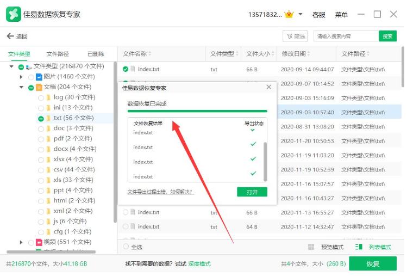Open the account dropdown arrow beside the crown
This screenshot has height=276, width=407.
pyautogui.click(x=300, y=14)
